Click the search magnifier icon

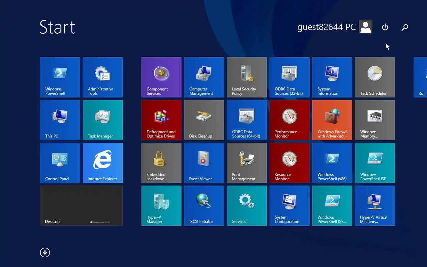[x=405, y=27]
